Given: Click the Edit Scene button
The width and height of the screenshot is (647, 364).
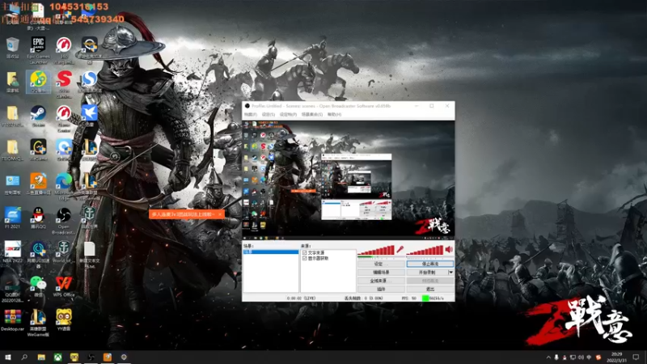Looking at the screenshot, I should click(381, 273).
